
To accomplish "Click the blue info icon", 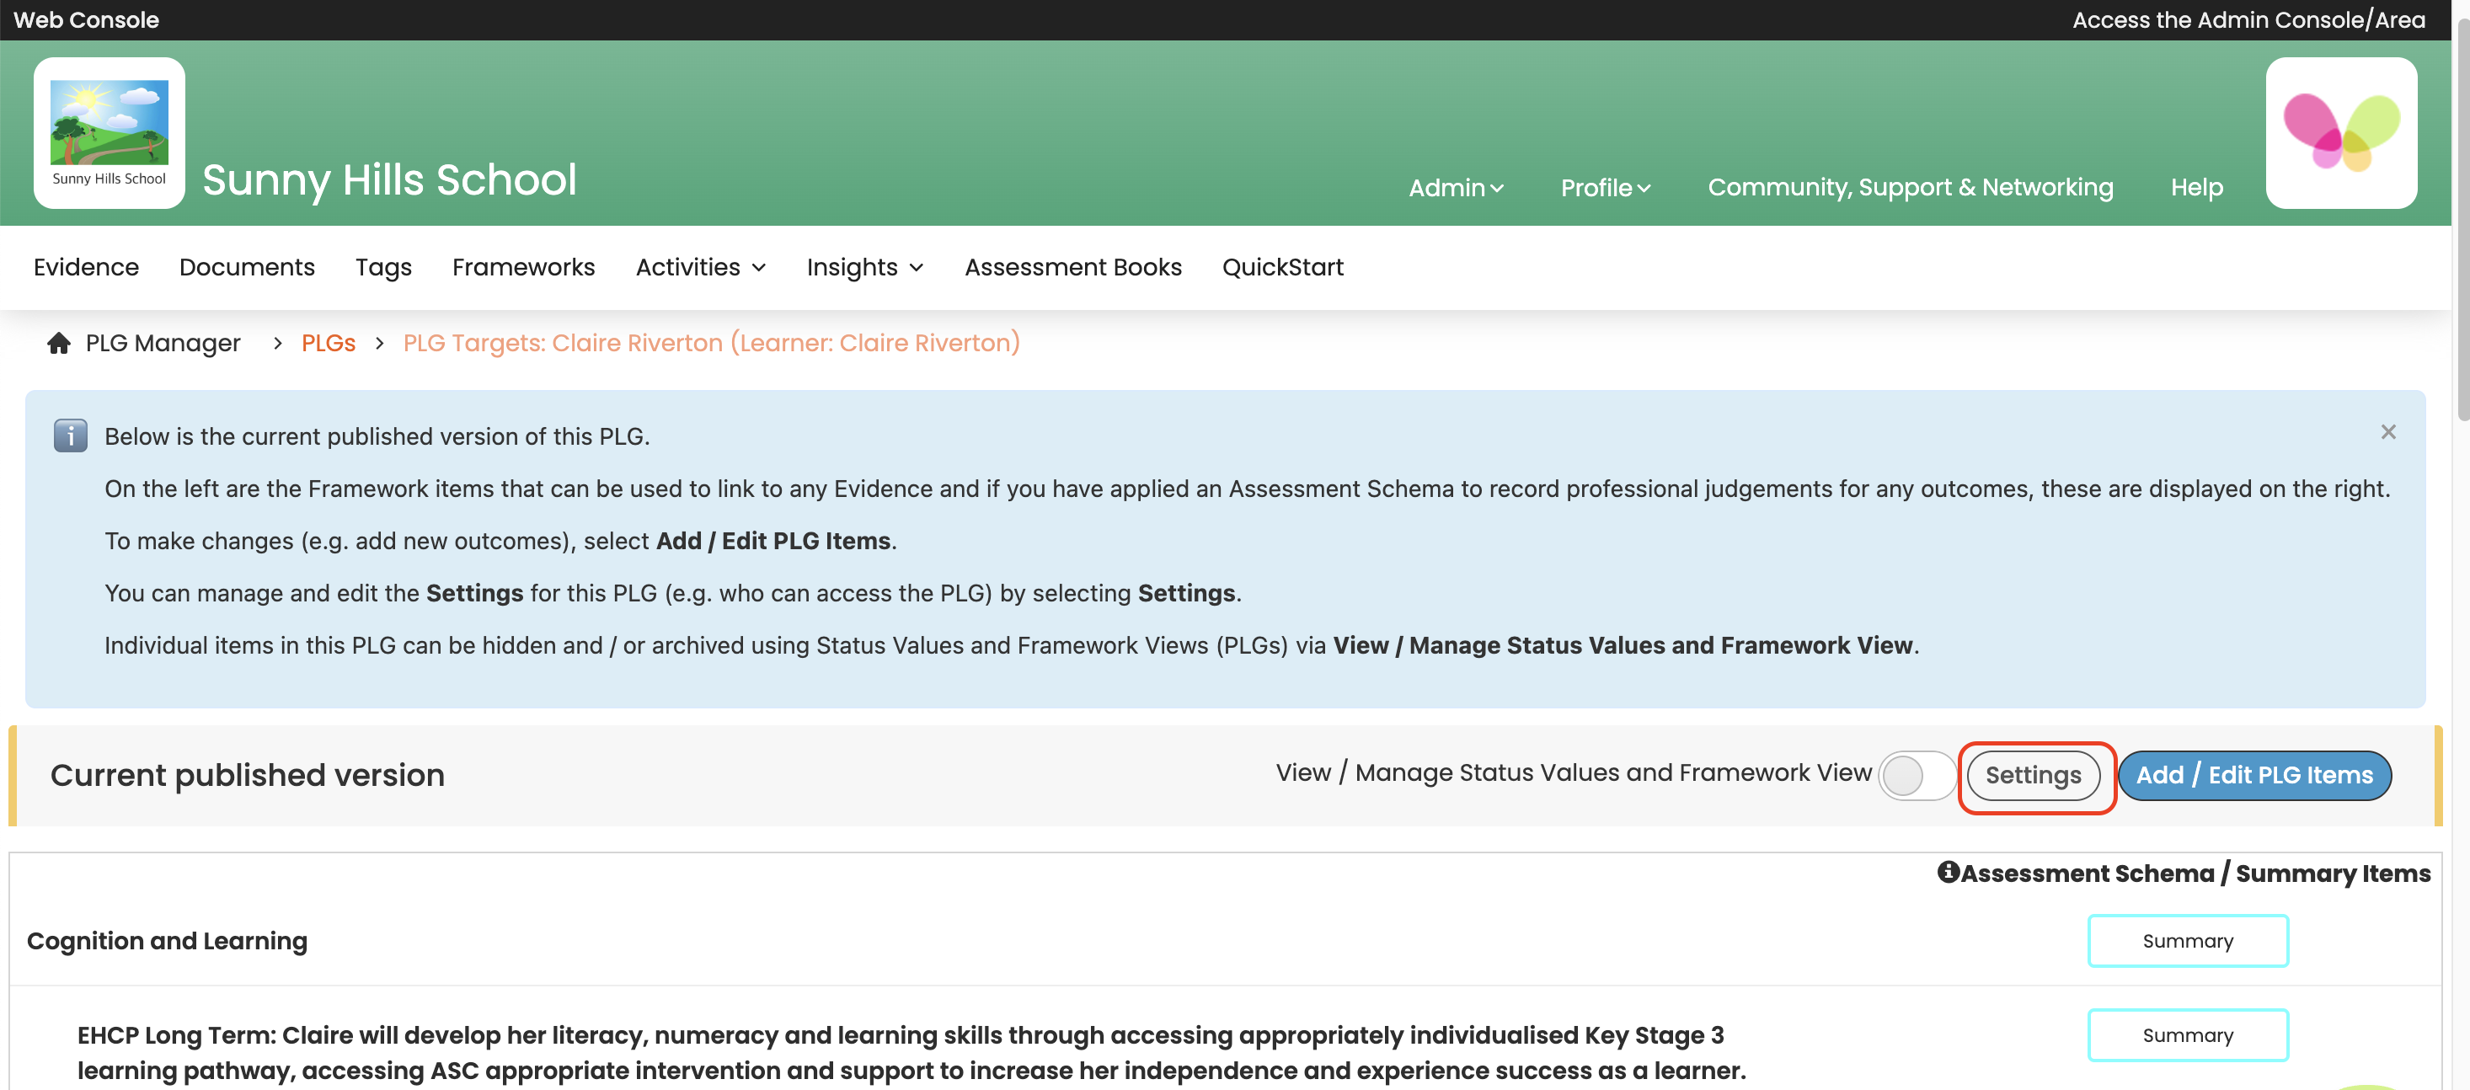I will [70, 435].
